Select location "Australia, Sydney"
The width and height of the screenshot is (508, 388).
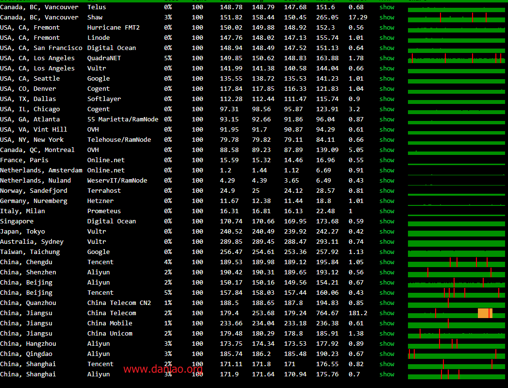coord(32,242)
